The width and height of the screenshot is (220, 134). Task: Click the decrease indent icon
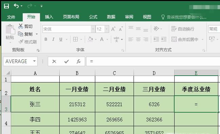[156, 39]
